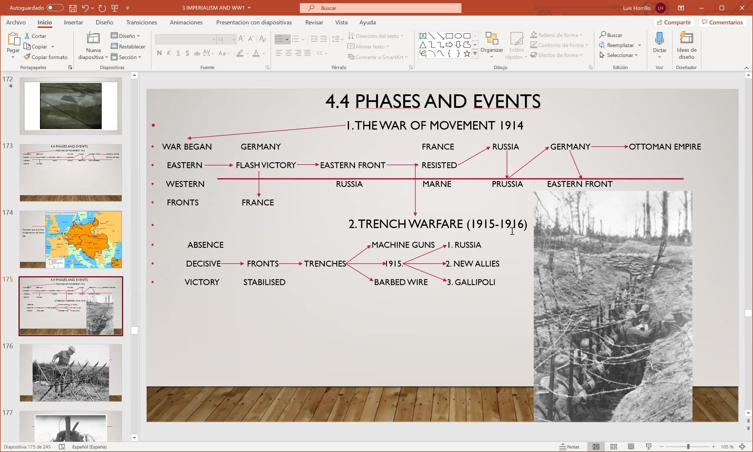This screenshot has width=753, height=452.
Task: Click the Save icon in title bar
Action: (73, 8)
